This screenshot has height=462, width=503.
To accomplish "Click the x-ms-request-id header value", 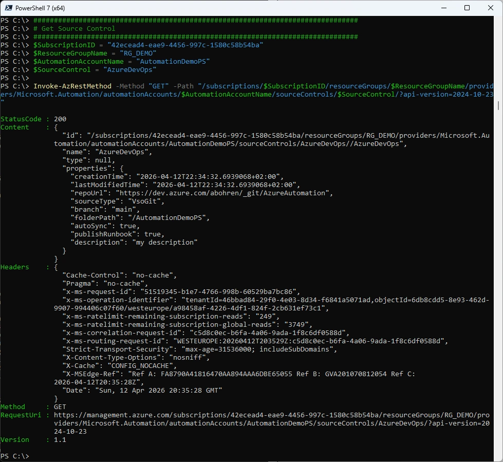I will tap(218, 292).
